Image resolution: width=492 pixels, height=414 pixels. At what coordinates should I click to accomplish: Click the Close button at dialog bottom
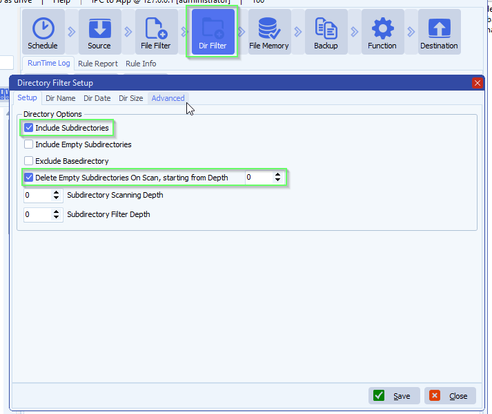[450, 396]
